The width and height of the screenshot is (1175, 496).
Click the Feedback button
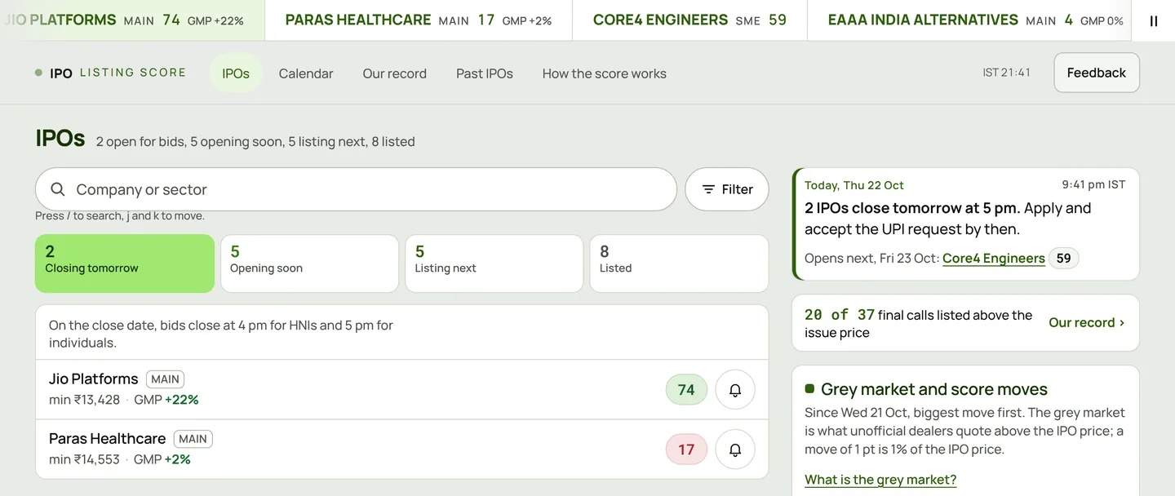point(1097,73)
